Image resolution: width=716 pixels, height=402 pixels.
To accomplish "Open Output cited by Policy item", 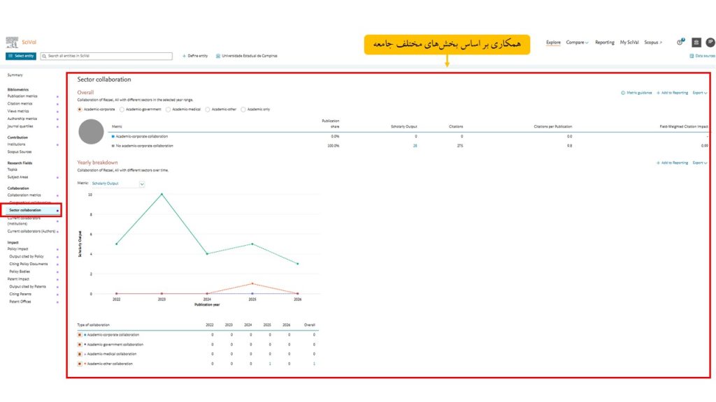I will coord(27,257).
